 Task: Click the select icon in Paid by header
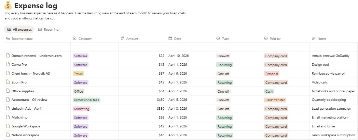pyautogui.click(x=266, y=38)
